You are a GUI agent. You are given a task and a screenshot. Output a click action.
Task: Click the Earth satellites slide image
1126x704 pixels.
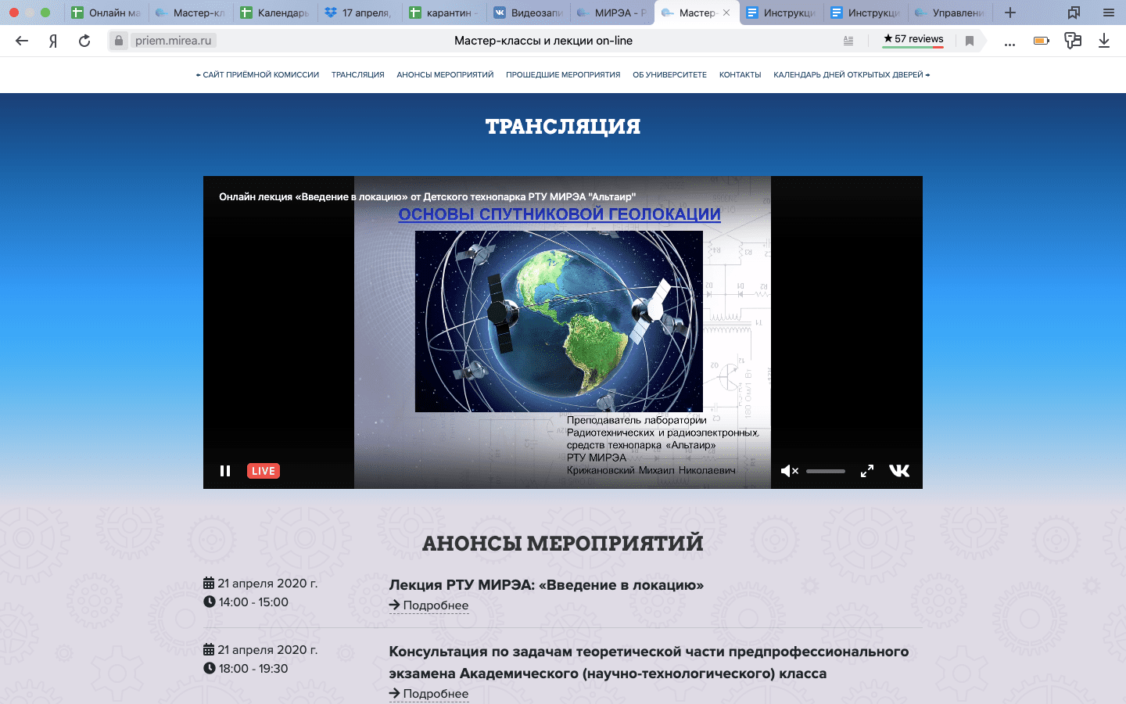pos(558,321)
